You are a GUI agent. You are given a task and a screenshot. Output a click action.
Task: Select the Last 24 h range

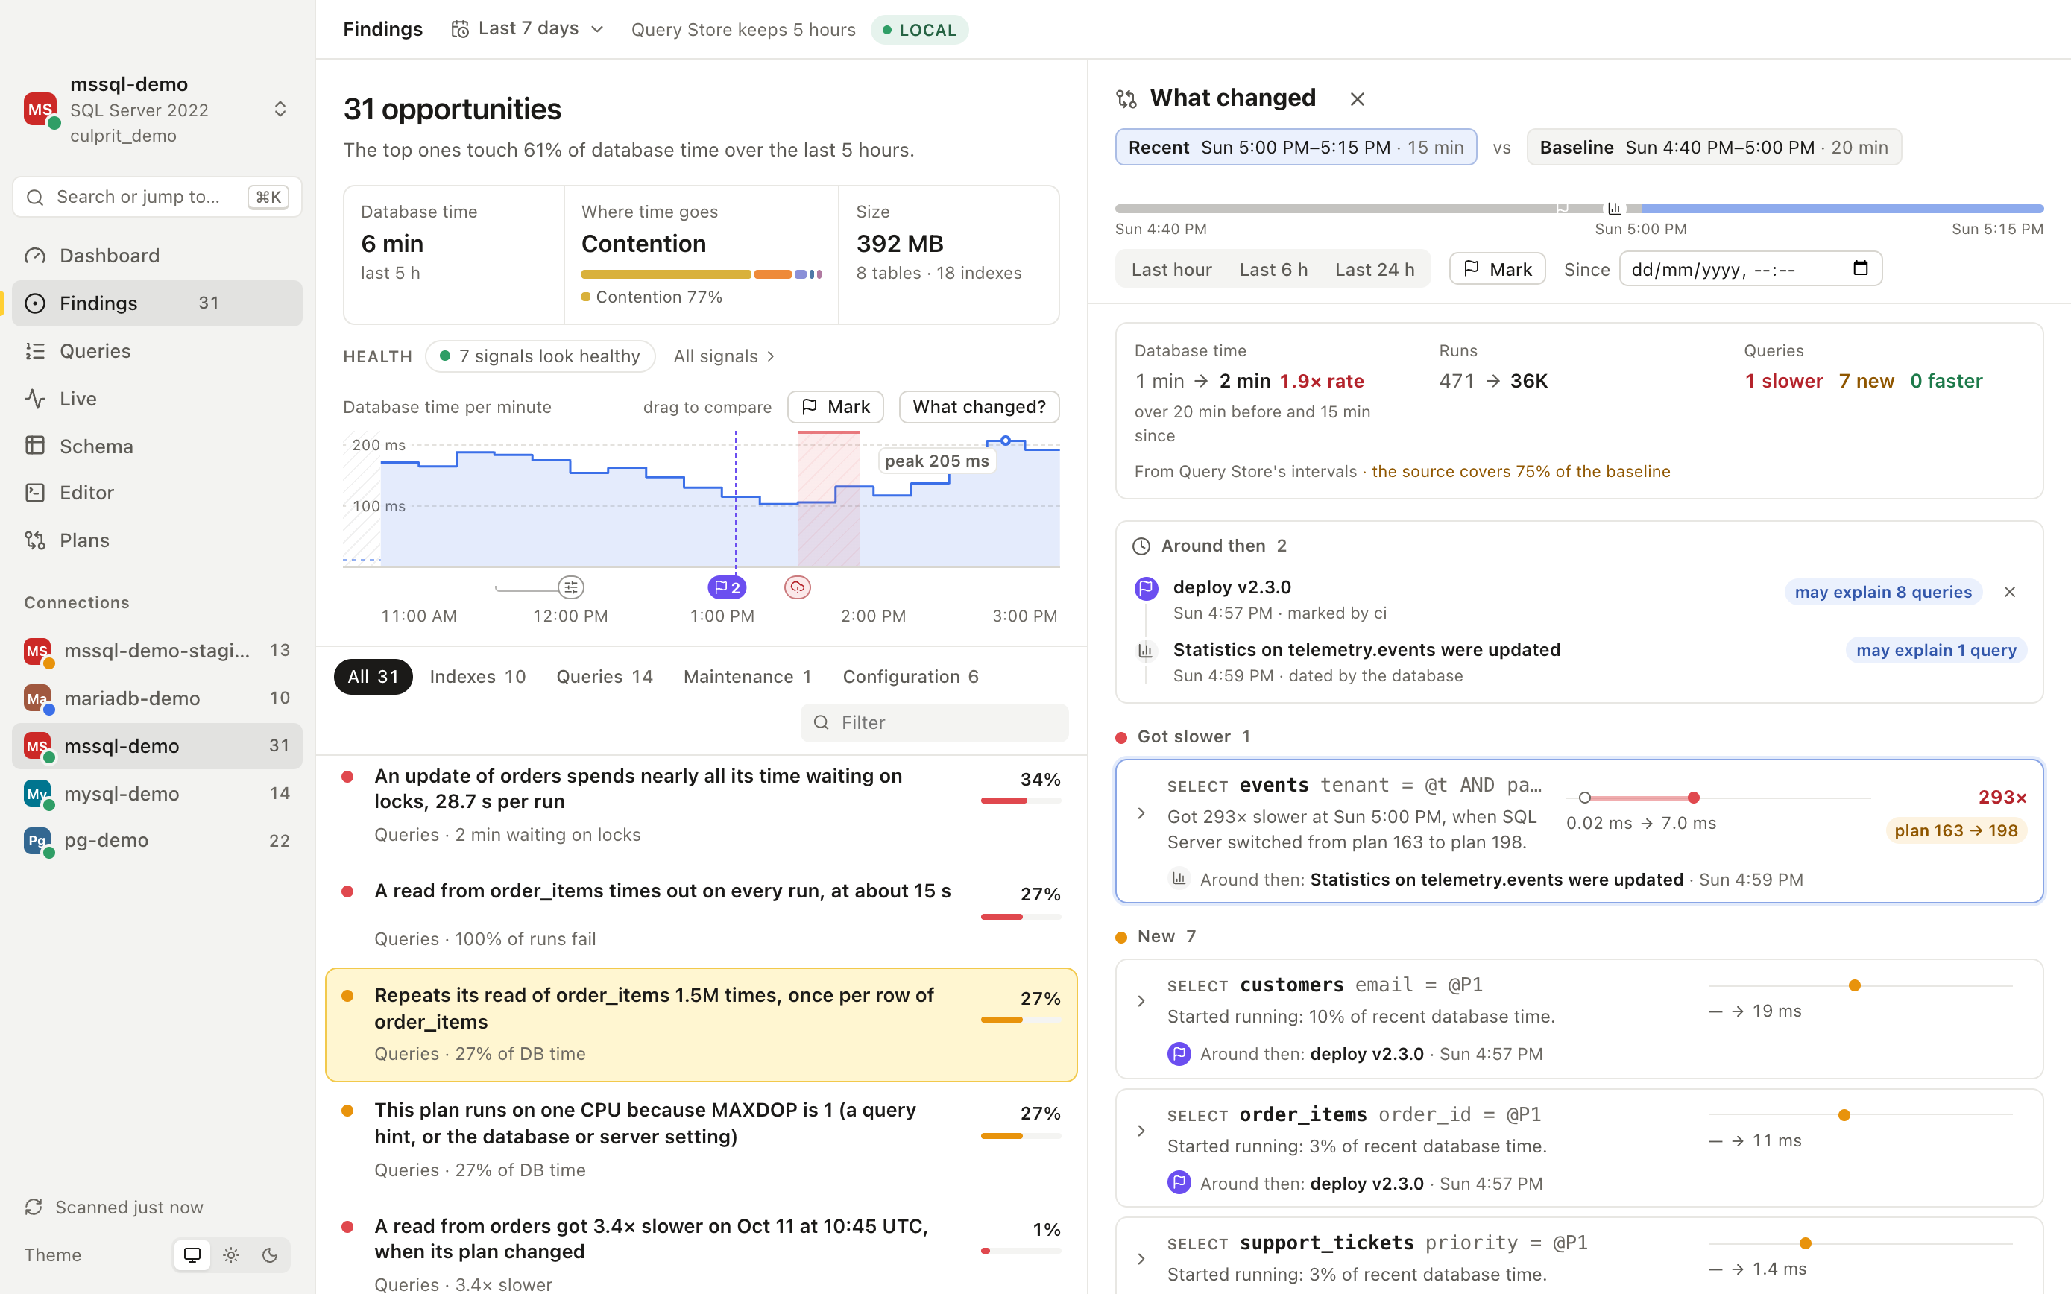click(x=1375, y=270)
